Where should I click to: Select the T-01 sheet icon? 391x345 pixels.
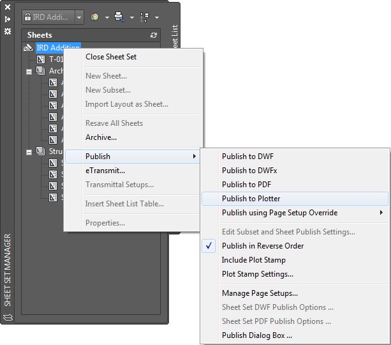coord(41,59)
